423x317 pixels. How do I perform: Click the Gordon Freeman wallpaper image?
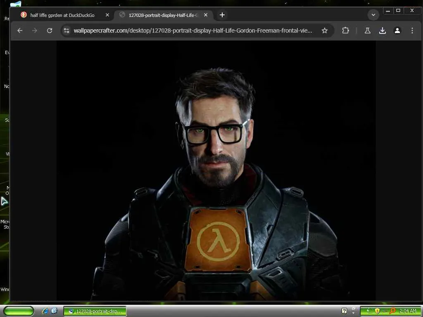(216, 170)
